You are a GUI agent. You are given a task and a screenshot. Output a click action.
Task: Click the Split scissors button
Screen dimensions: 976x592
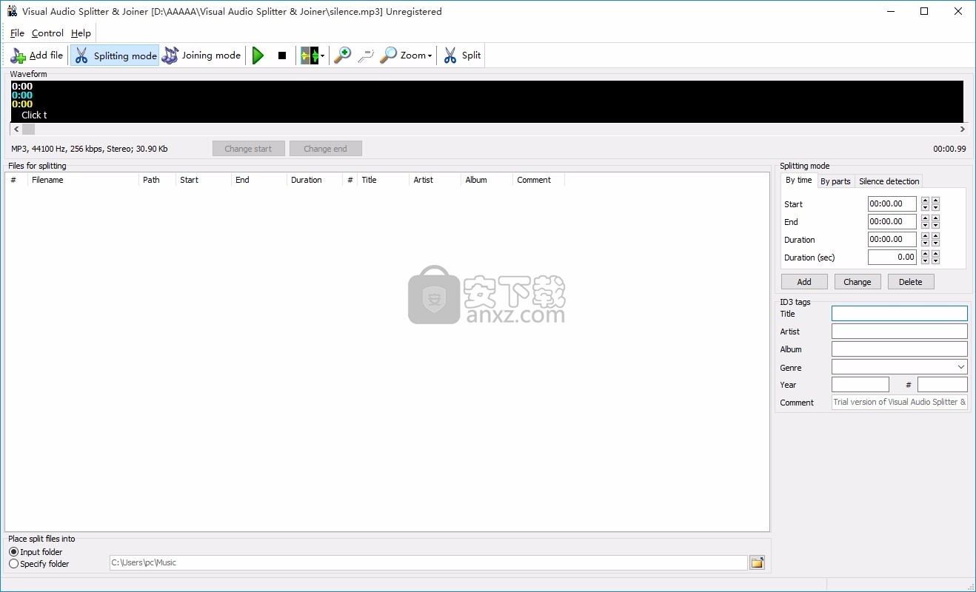(462, 55)
